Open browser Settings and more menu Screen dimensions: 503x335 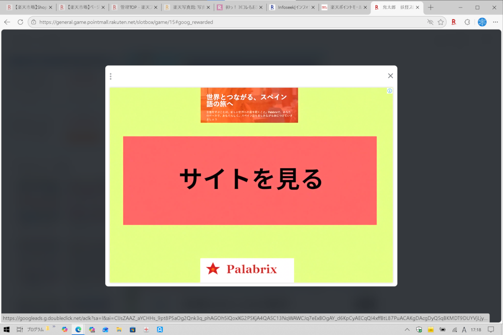pyautogui.click(x=495, y=22)
